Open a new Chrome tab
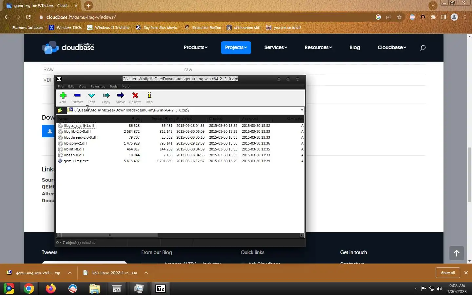The height and width of the screenshot is (295, 472). coord(88,6)
